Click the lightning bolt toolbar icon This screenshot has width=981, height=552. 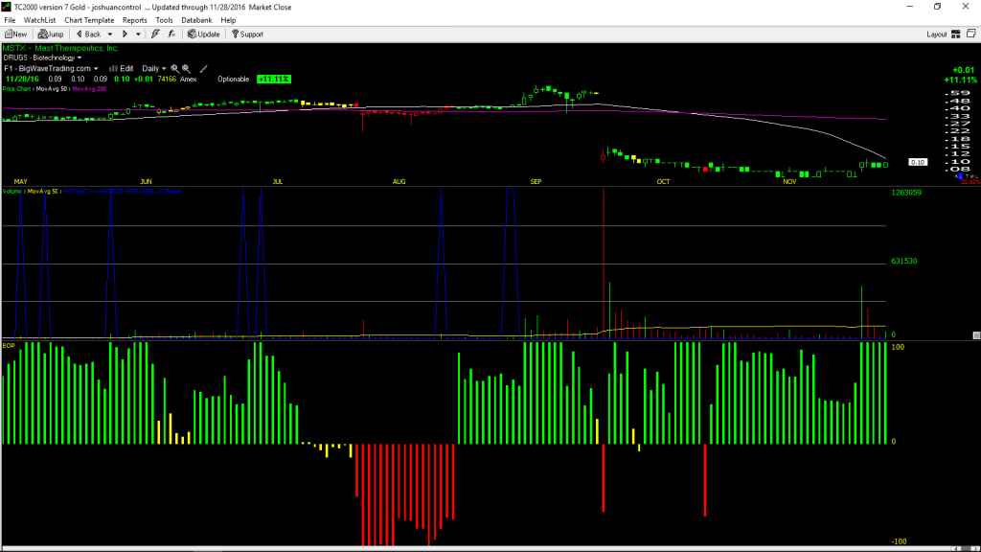click(155, 34)
